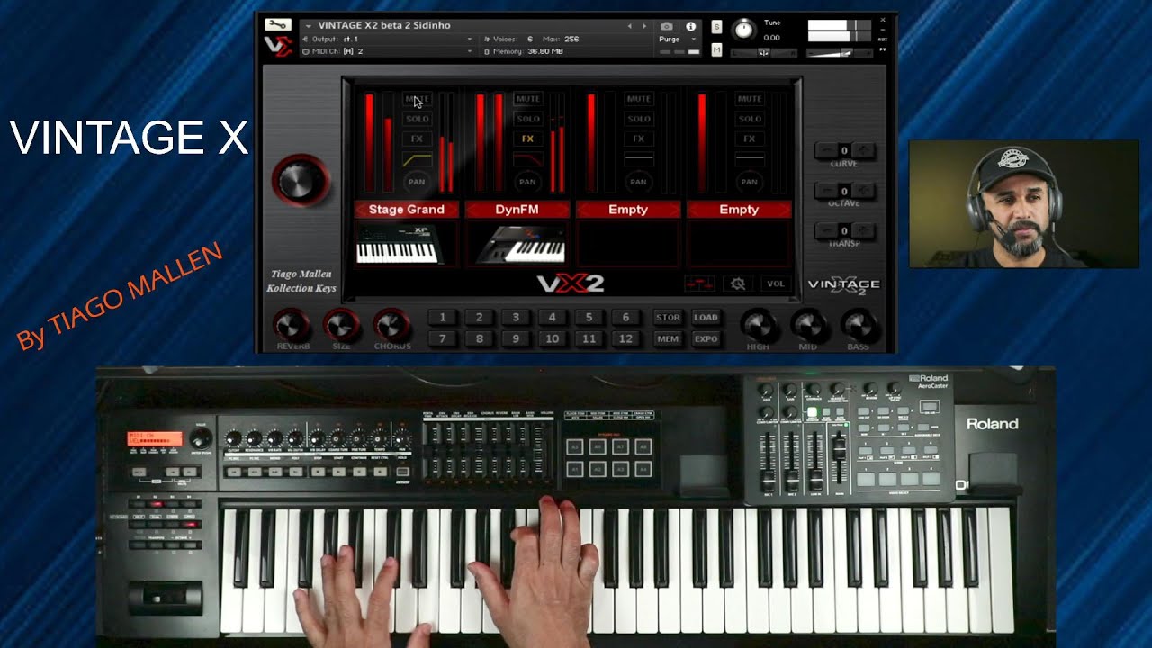This screenshot has height=648, width=1152.
Task: Adjust the Kontakt header volume slider
Action: (841, 52)
